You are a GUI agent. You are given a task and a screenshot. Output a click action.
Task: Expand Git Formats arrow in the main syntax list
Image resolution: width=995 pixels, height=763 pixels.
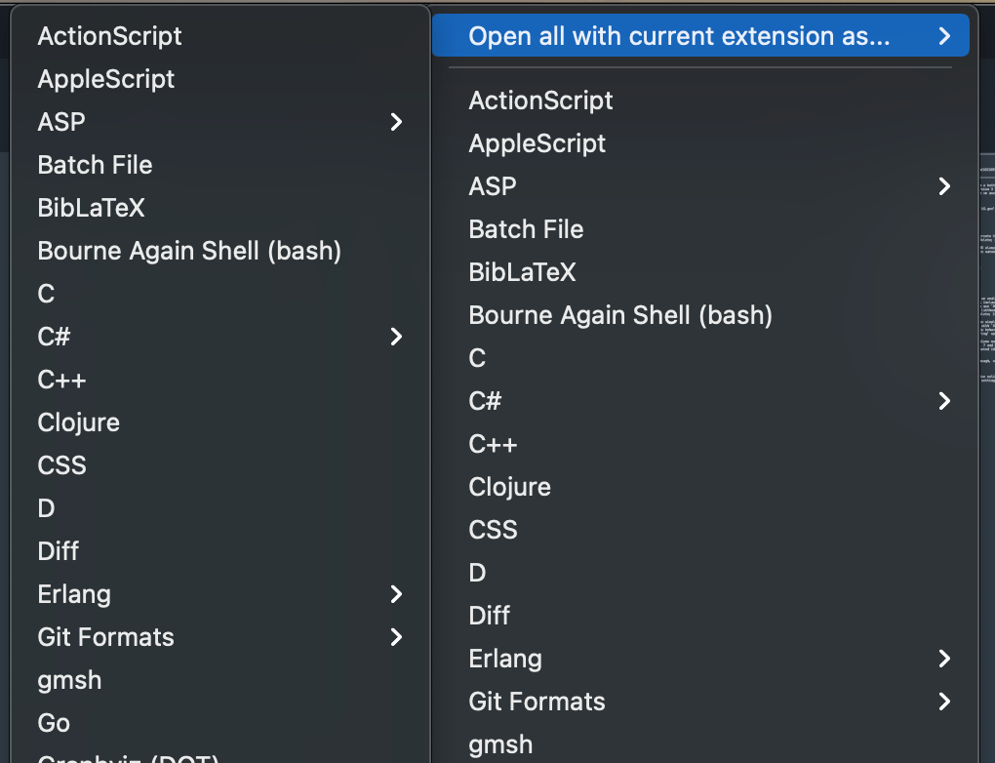(396, 637)
